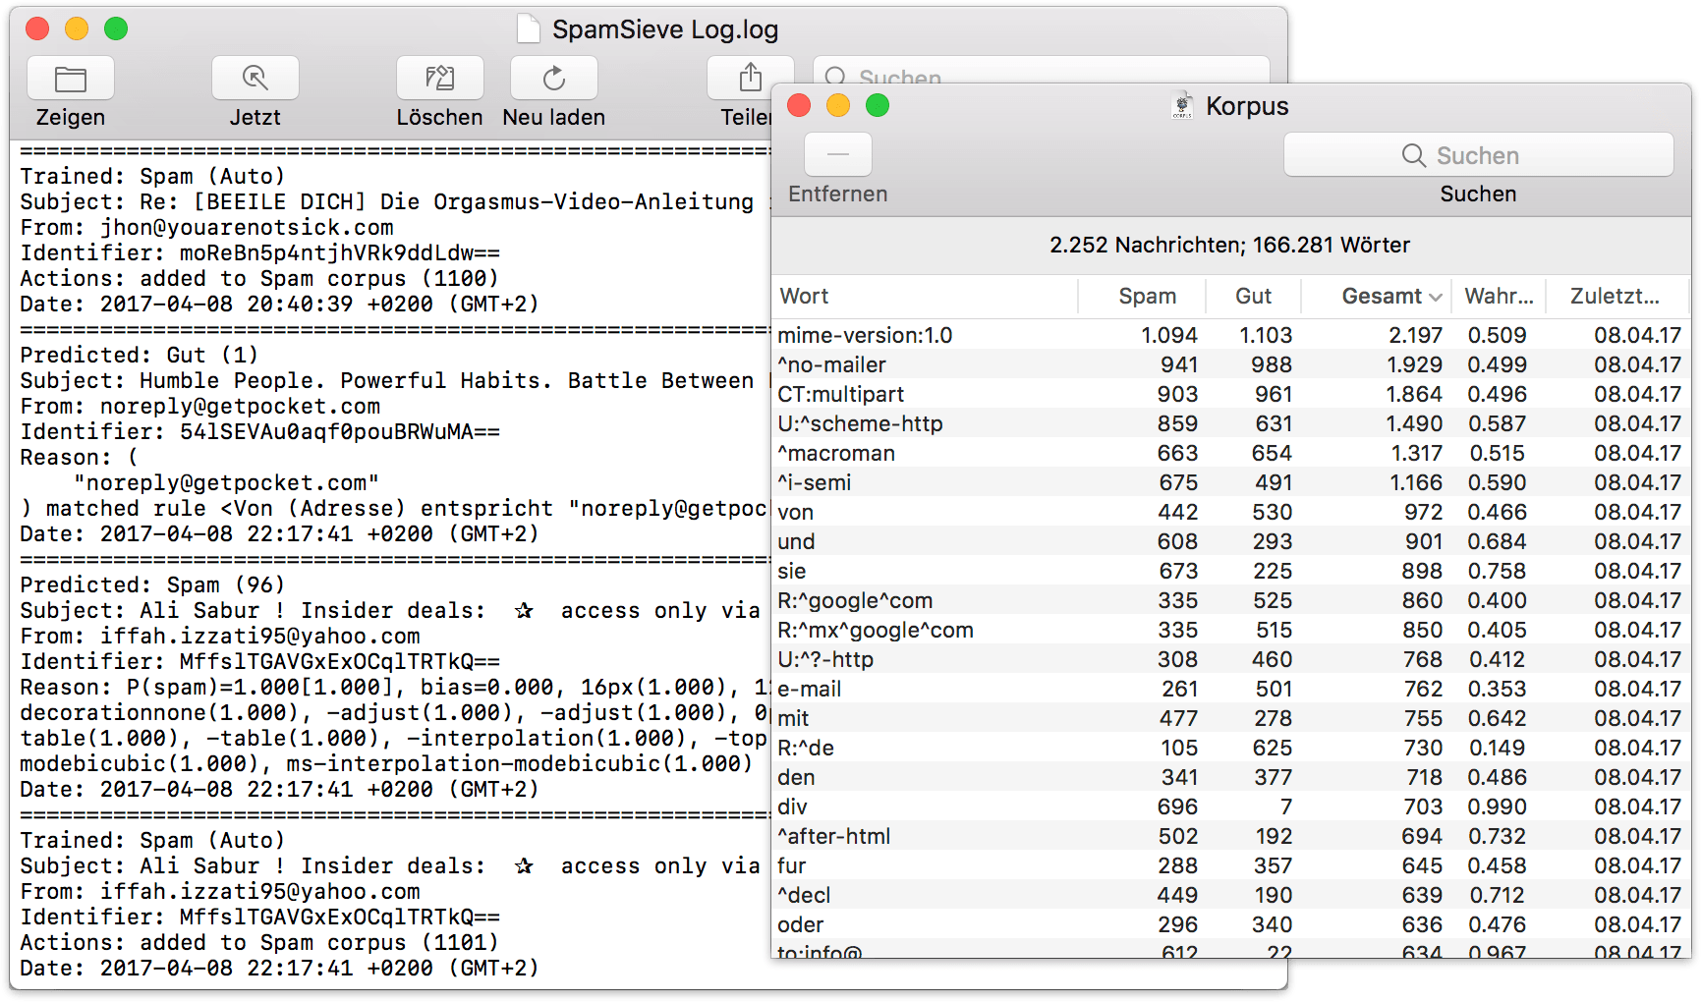Select the R:^google^com row
The image size is (1701, 1002).
(x=1230, y=600)
